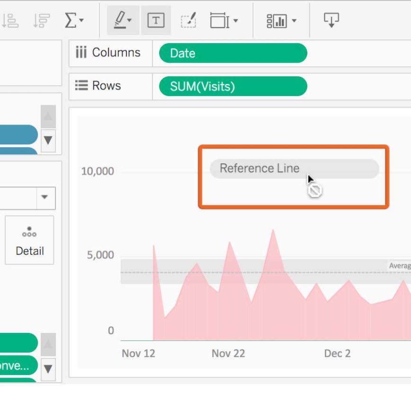Select the SUM(Visits) pill on Rows
Image resolution: width=411 pixels, height=411 pixels.
tap(233, 86)
